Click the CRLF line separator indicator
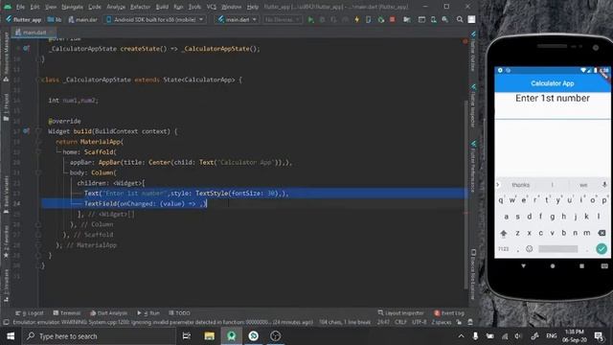The height and width of the screenshot is (345, 613). coord(400,322)
